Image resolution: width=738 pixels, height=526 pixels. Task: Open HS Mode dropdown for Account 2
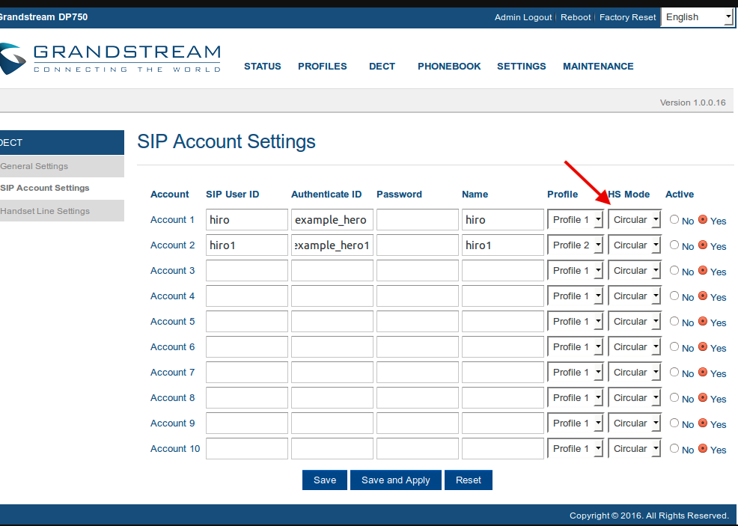tap(635, 245)
